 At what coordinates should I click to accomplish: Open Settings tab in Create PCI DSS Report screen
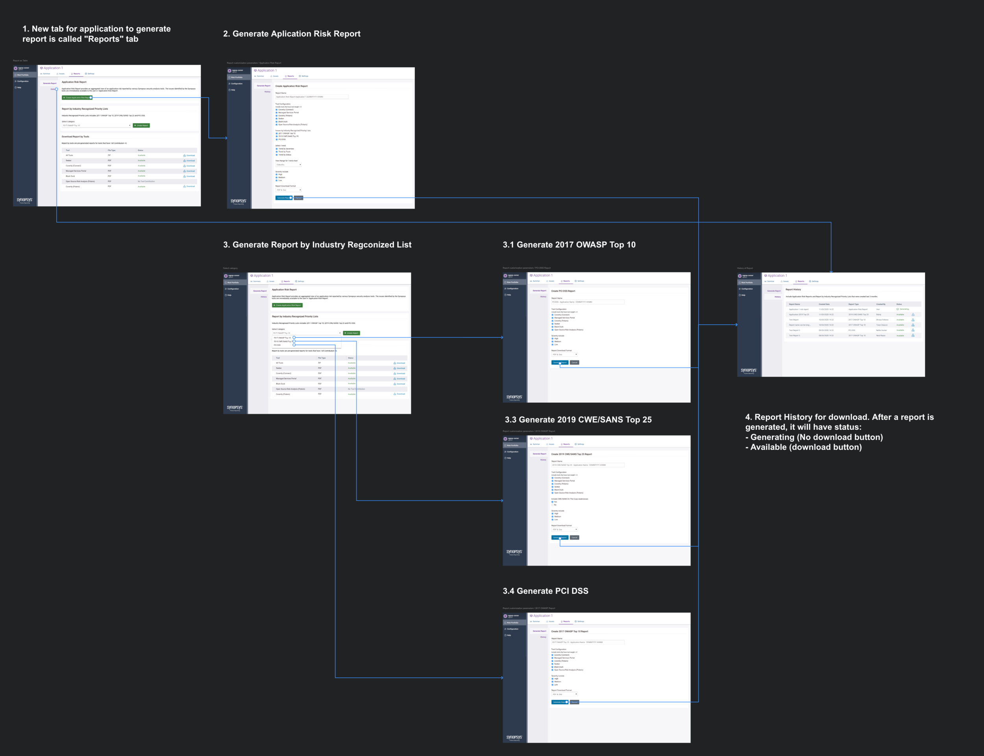click(579, 281)
